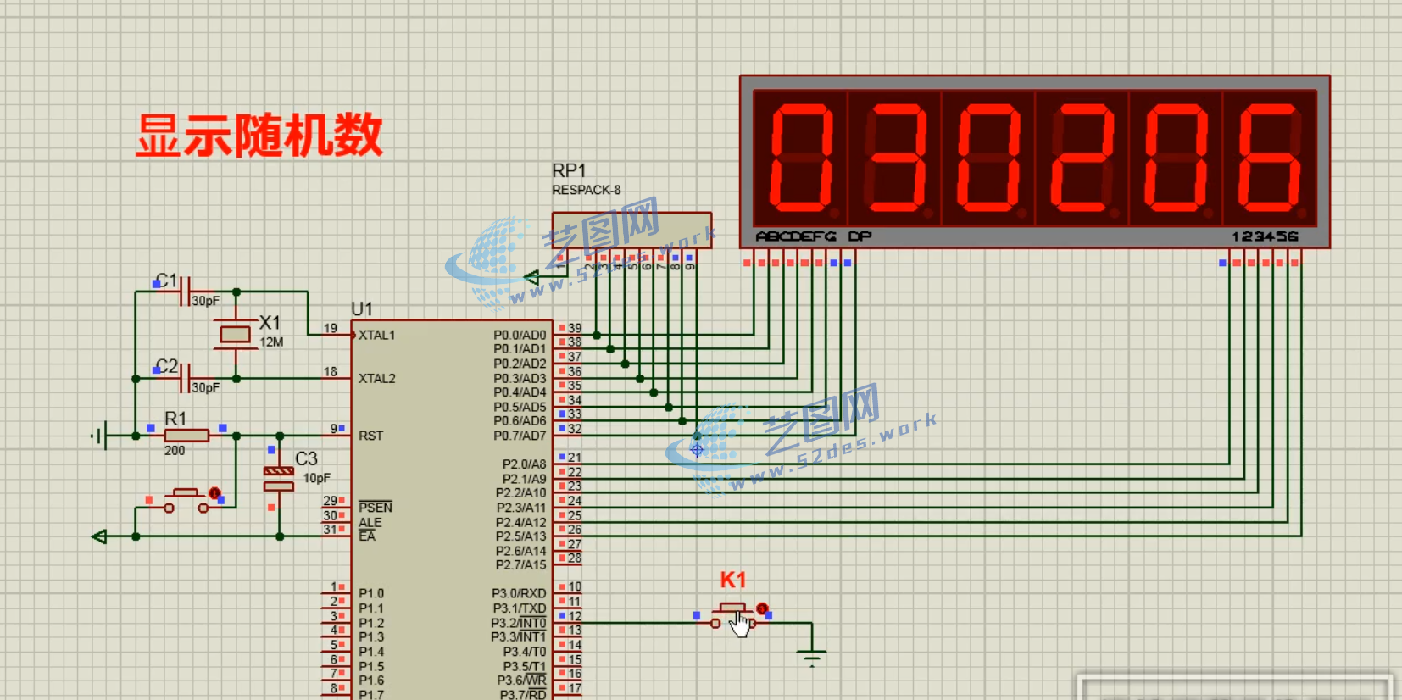Click the digit 2 on the display
Image resolution: width=1402 pixels, height=700 pixels.
click(1082, 158)
